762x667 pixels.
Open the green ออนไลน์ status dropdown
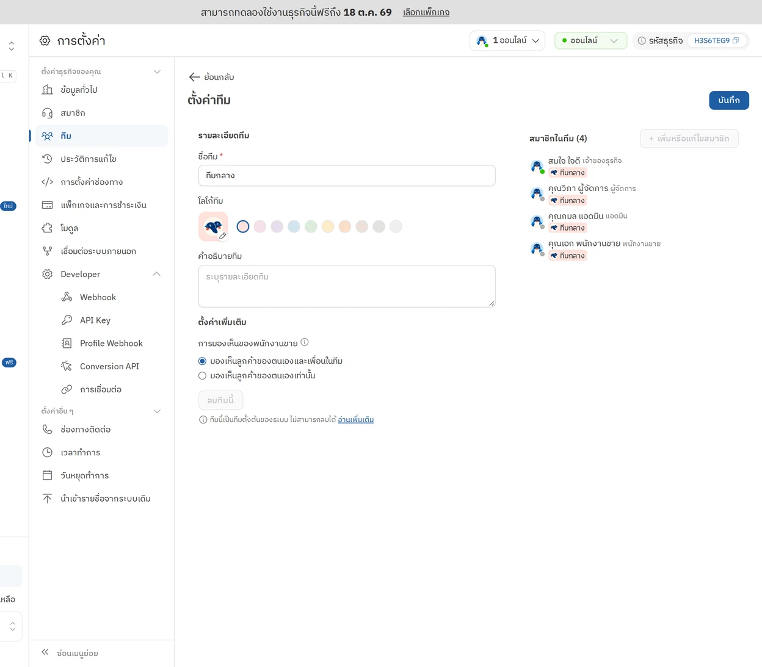[x=590, y=41]
